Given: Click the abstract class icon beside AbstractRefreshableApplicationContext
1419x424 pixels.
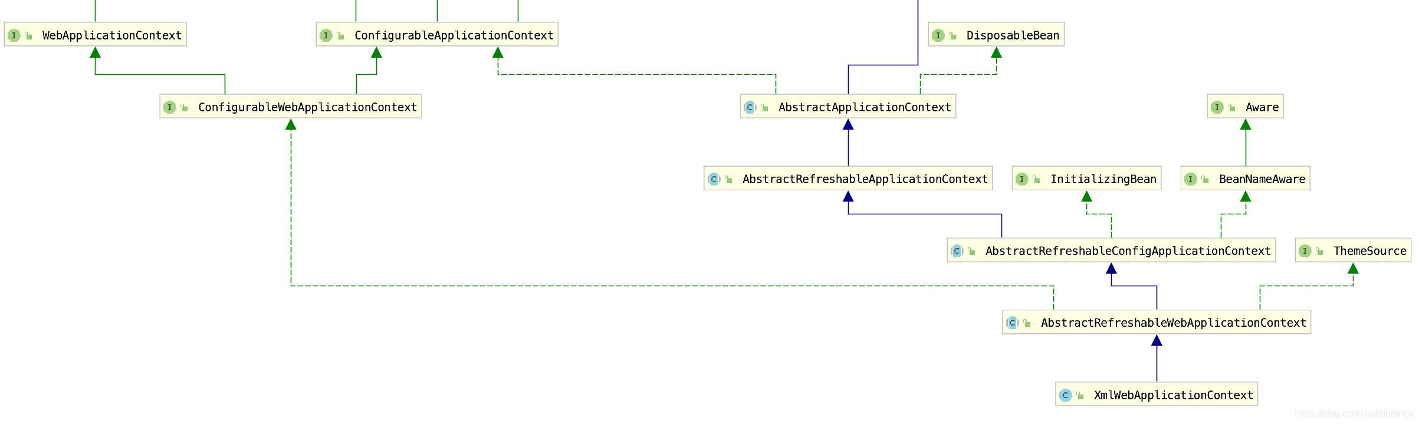Looking at the screenshot, I should pyautogui.click(x=714, y=179).
